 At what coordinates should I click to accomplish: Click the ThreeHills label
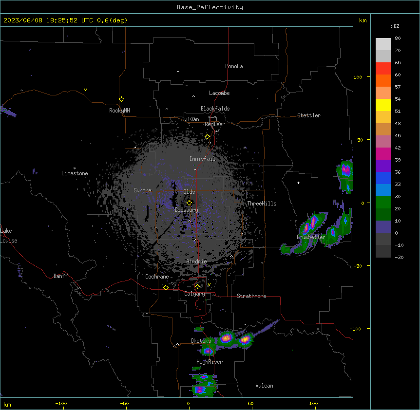point(262,204)
